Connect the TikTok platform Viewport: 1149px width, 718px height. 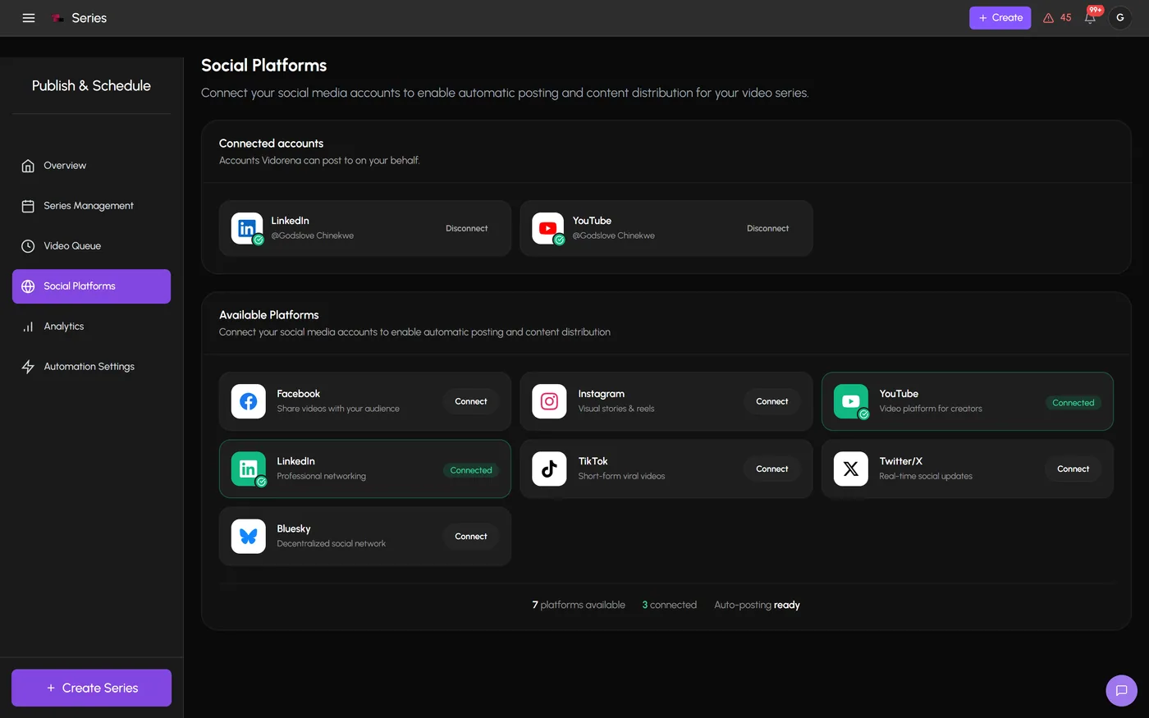point(772,469)
